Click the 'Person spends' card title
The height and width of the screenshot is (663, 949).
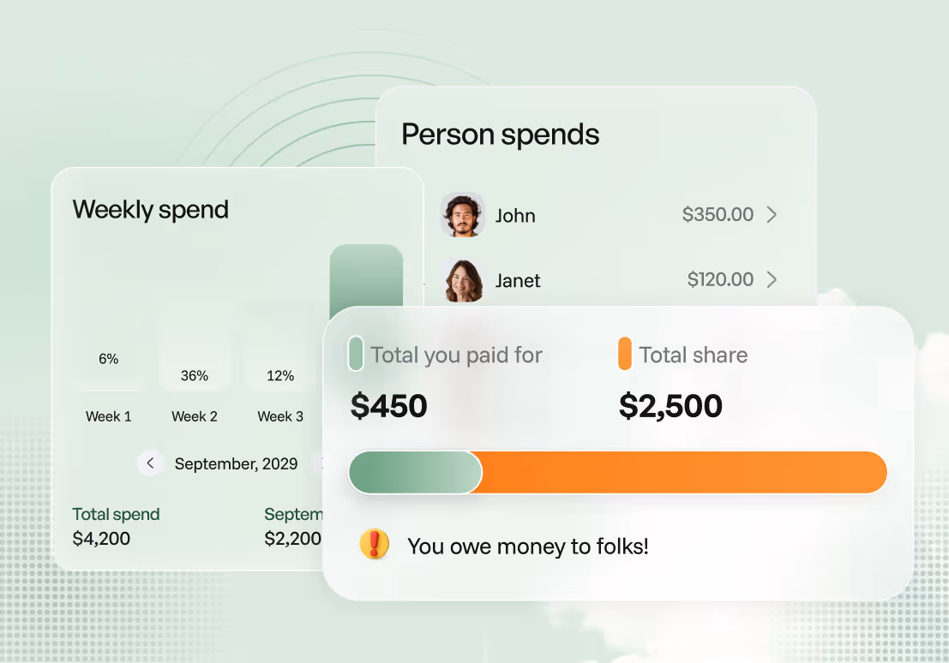[500, 134]
